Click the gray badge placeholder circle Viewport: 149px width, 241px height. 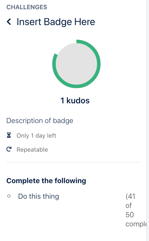coord(76,64)
